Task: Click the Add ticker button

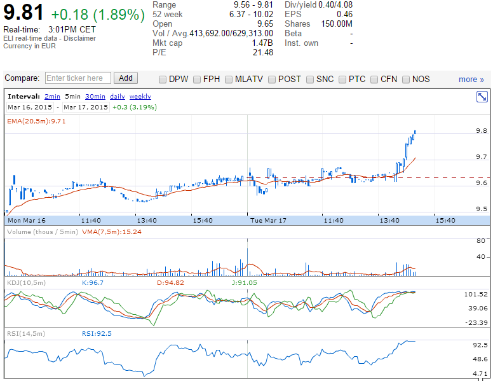Action: click(x=126, y=78)
